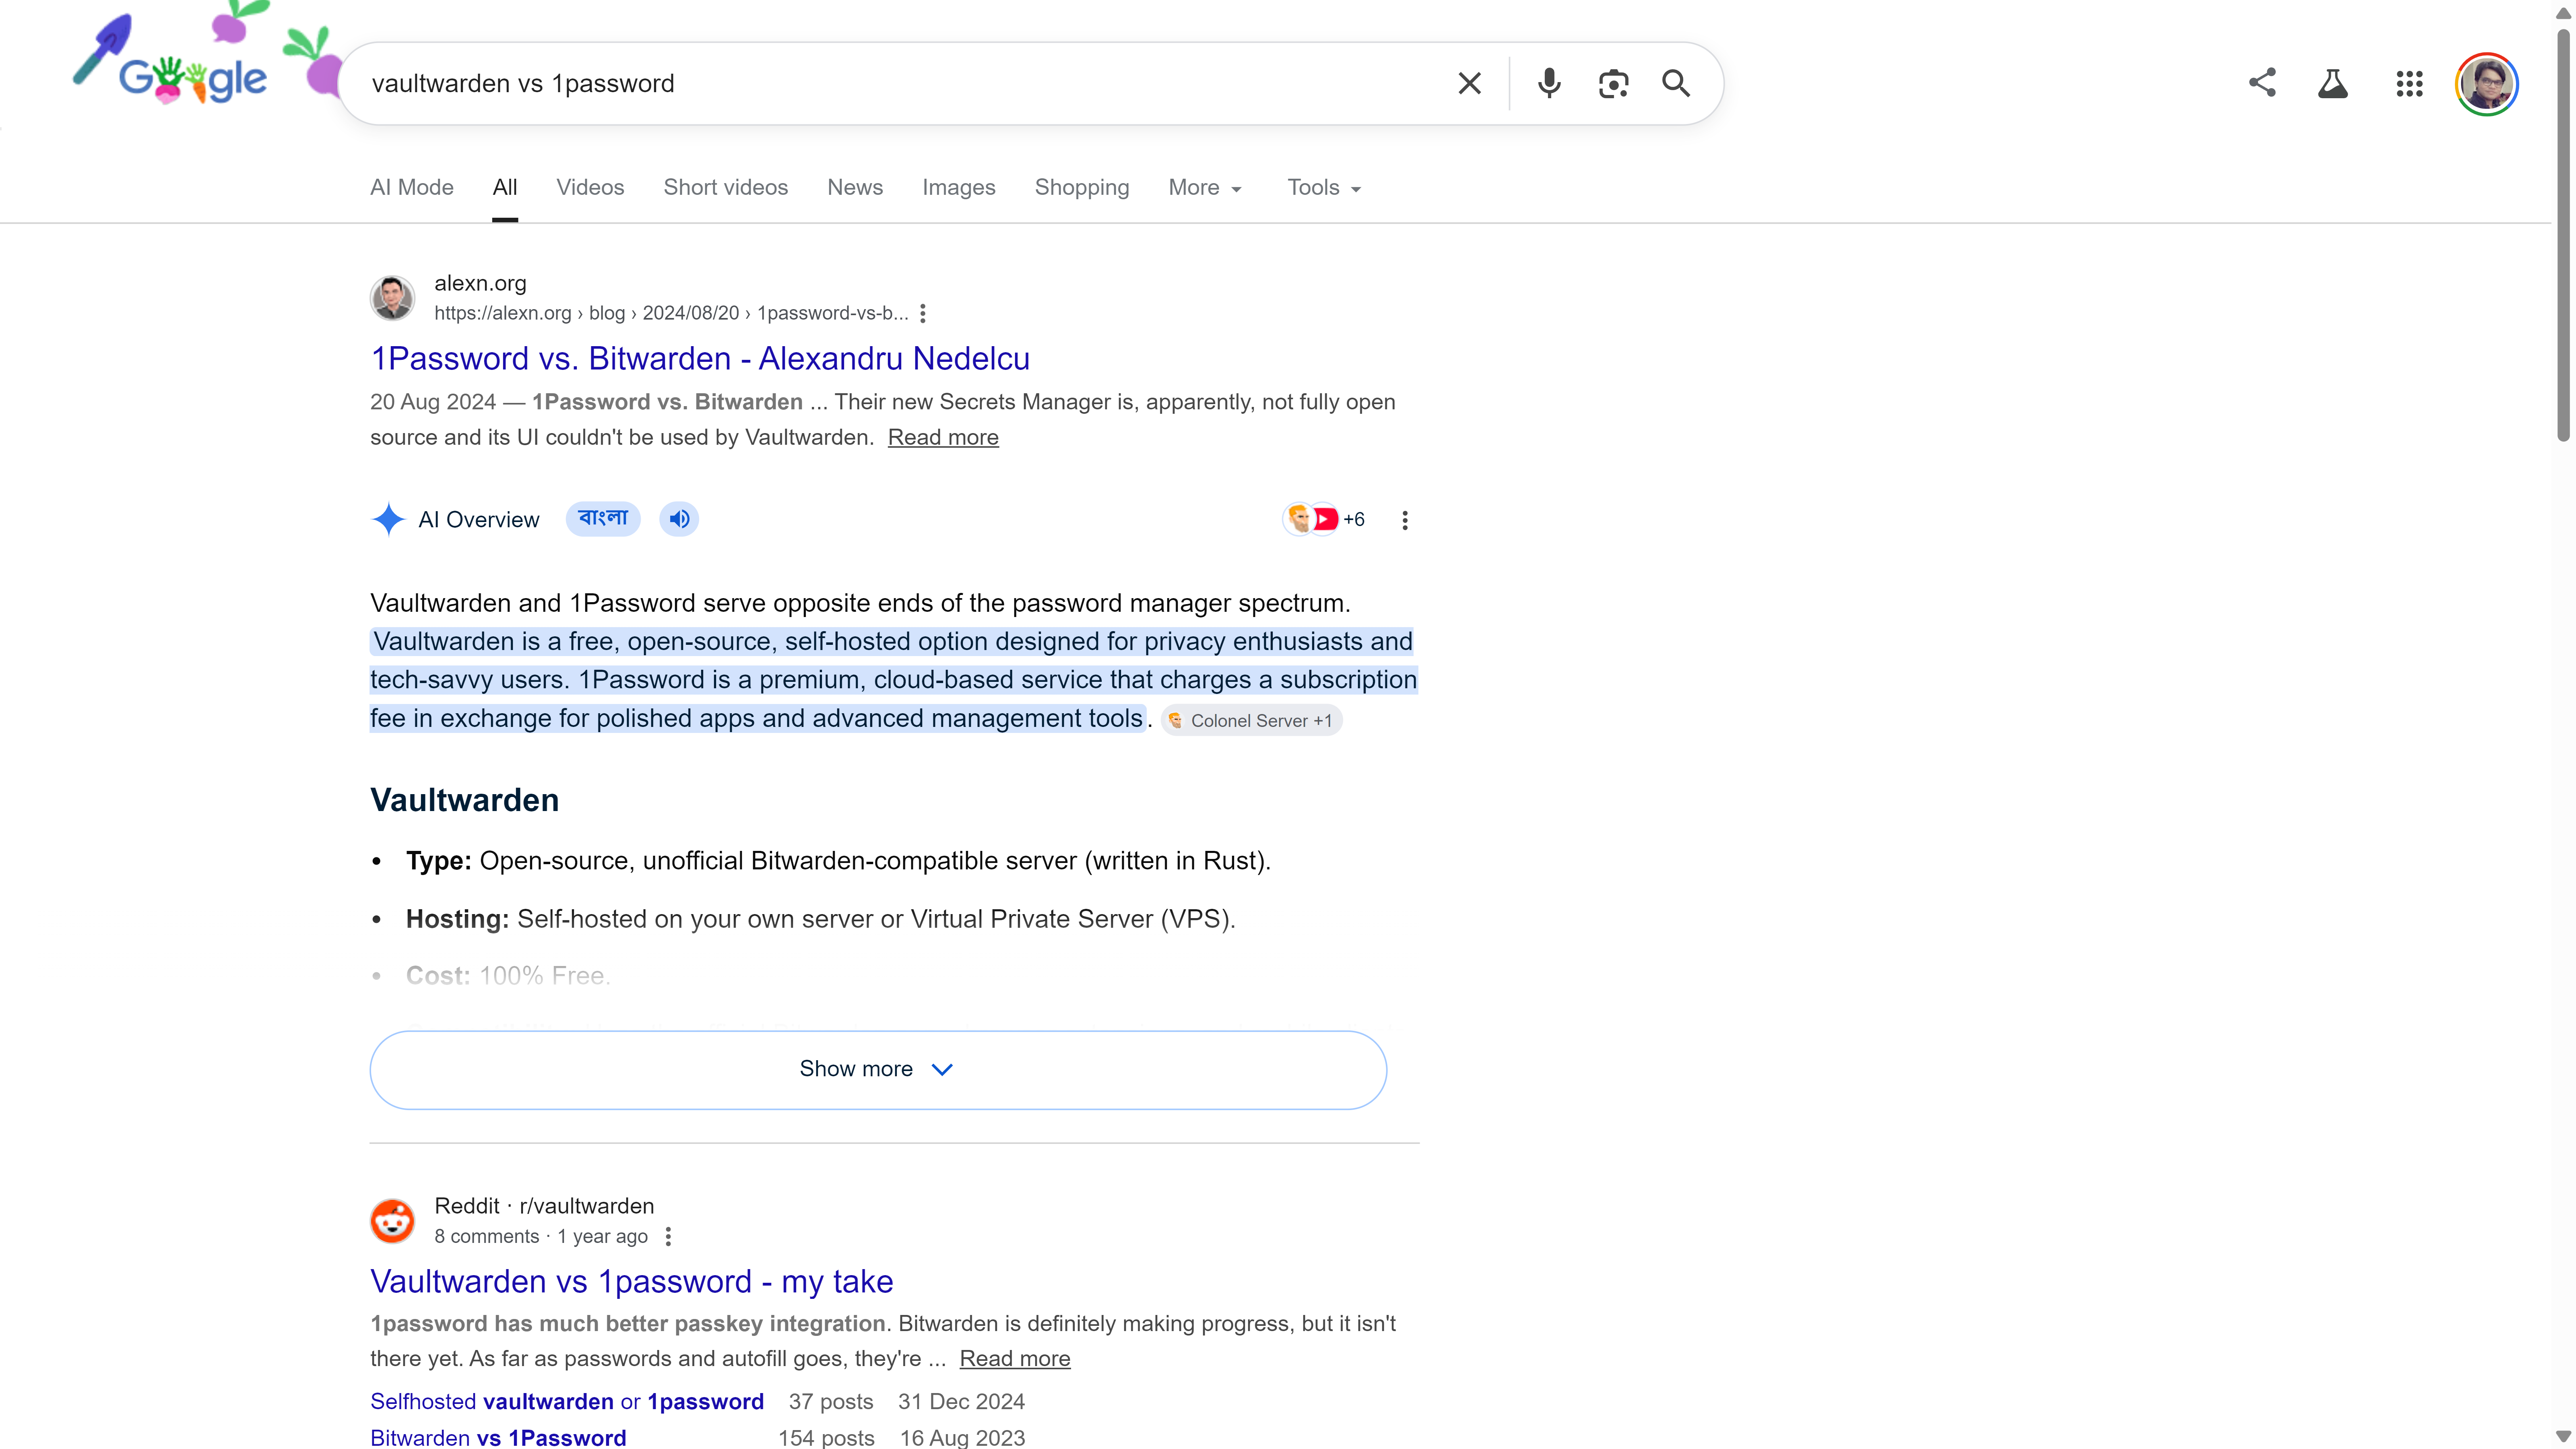Click the share icon in the header
2576x1449 pixels.
[x=2262, y=83]
